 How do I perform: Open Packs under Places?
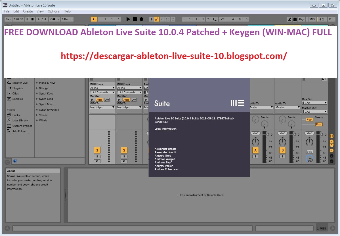pyautogui.click(x=13, y=115)
